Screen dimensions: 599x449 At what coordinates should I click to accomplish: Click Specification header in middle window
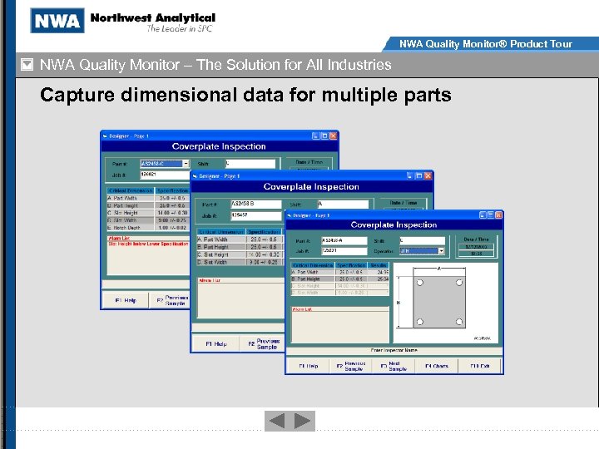264,232
